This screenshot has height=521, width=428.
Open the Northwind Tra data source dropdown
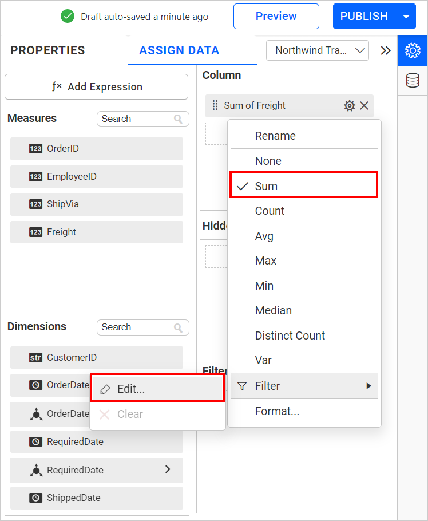click(317, 50)
